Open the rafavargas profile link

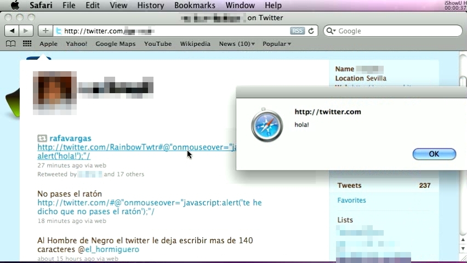tap(70, 138)
